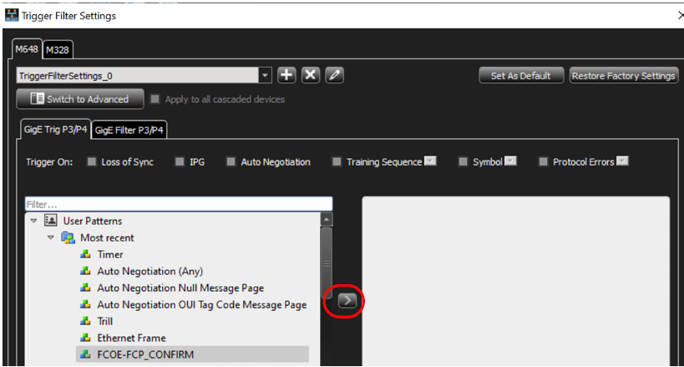Viewport: 684px width, 367px height.
Task: Click the Ethernet Frame pattern icon
Action: (85, 338)
